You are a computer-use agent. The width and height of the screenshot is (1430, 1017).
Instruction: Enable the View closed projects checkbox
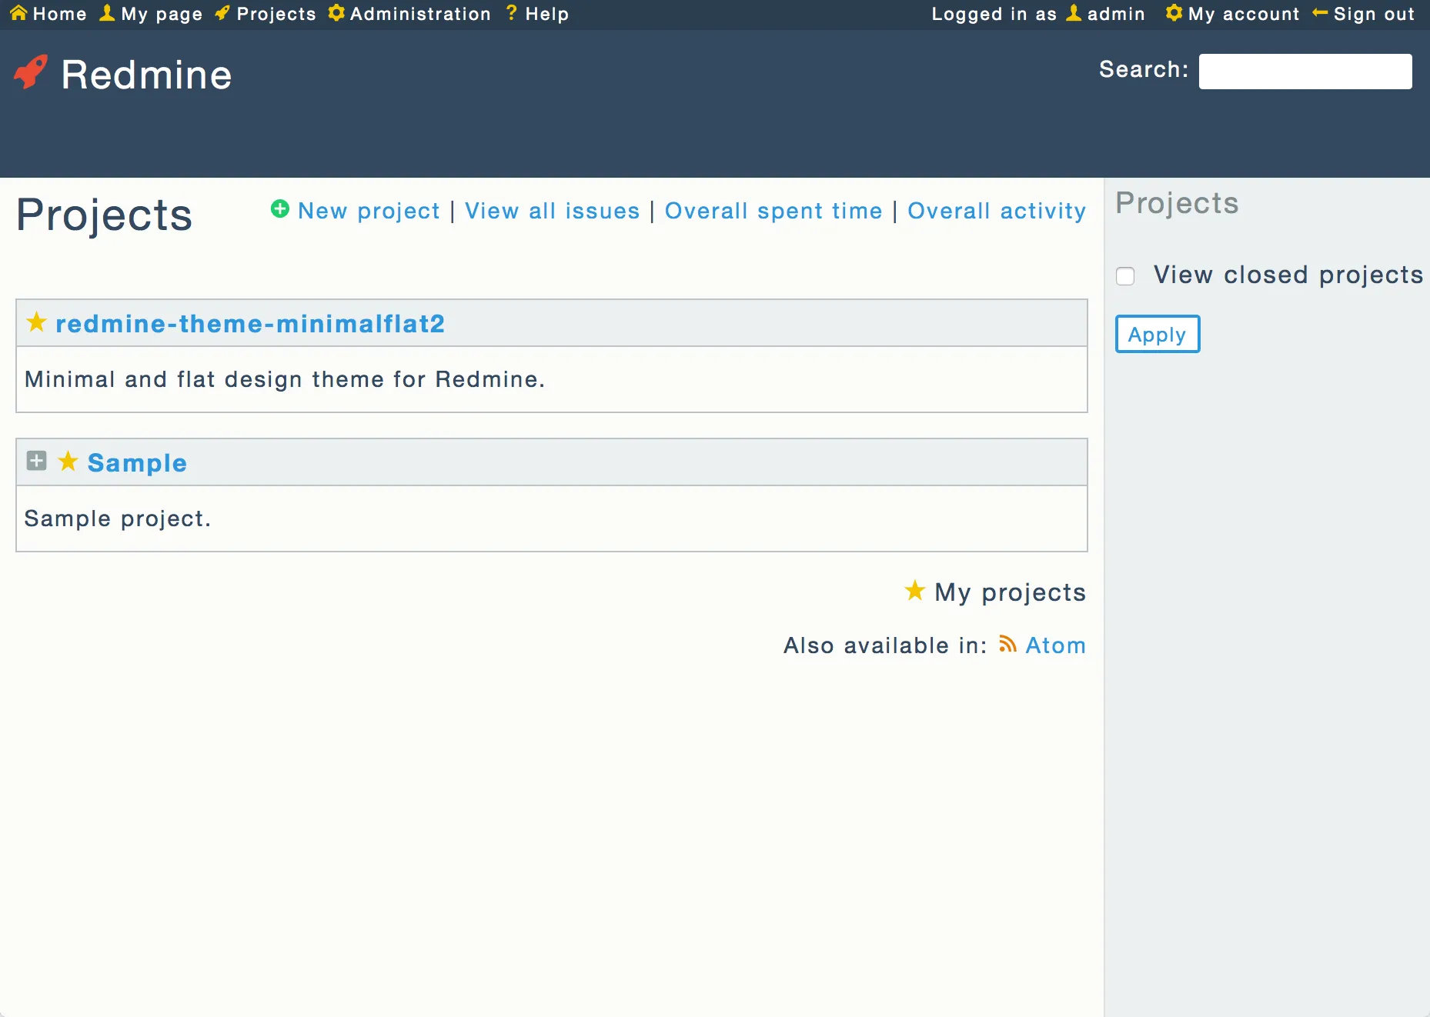click(1125, 276)
